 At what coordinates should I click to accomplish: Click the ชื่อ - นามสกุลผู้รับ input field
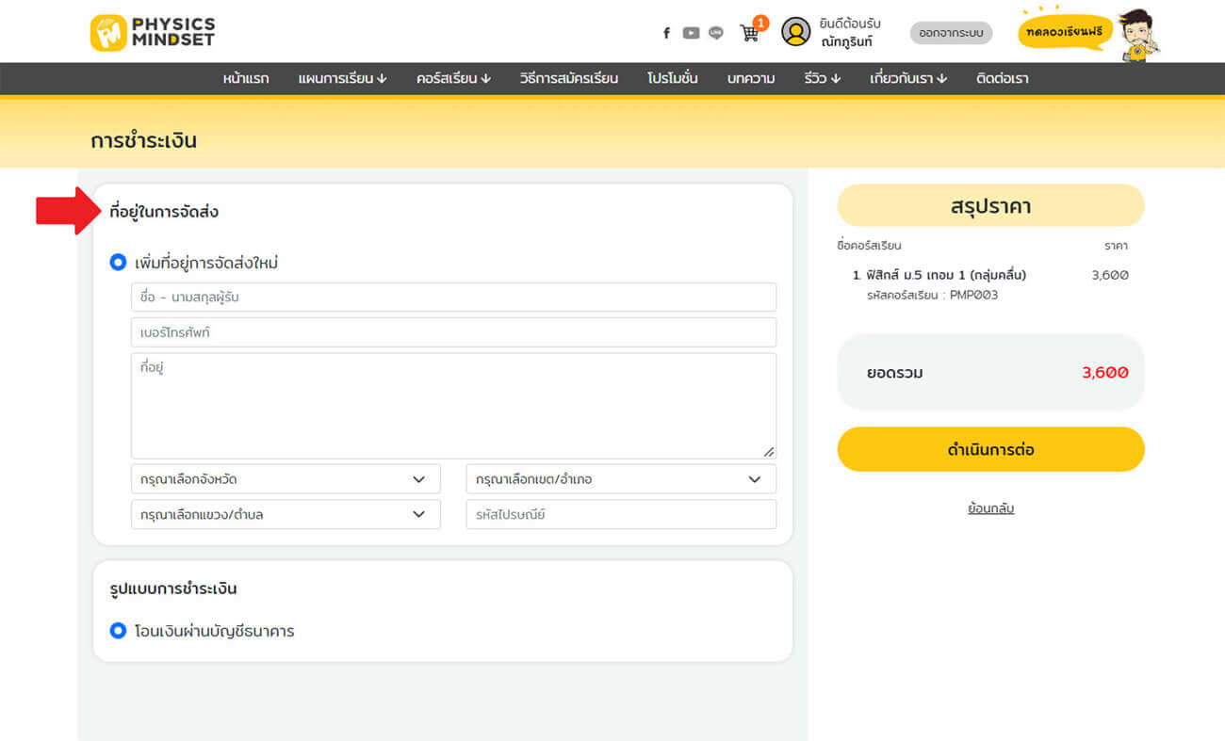coord(453,298)
